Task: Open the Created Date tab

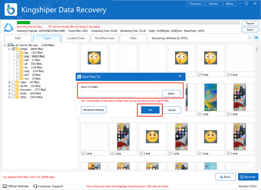Action: (75, 38)
